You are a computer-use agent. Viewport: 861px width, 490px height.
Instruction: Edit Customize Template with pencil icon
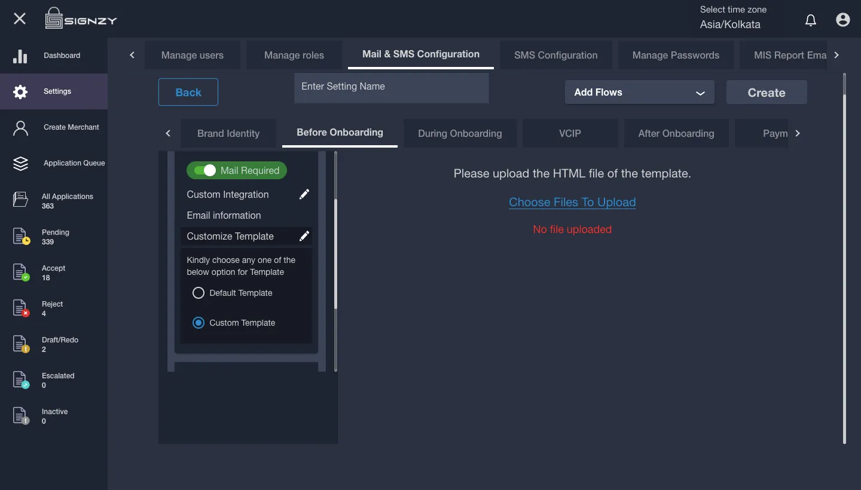[304, 236]
